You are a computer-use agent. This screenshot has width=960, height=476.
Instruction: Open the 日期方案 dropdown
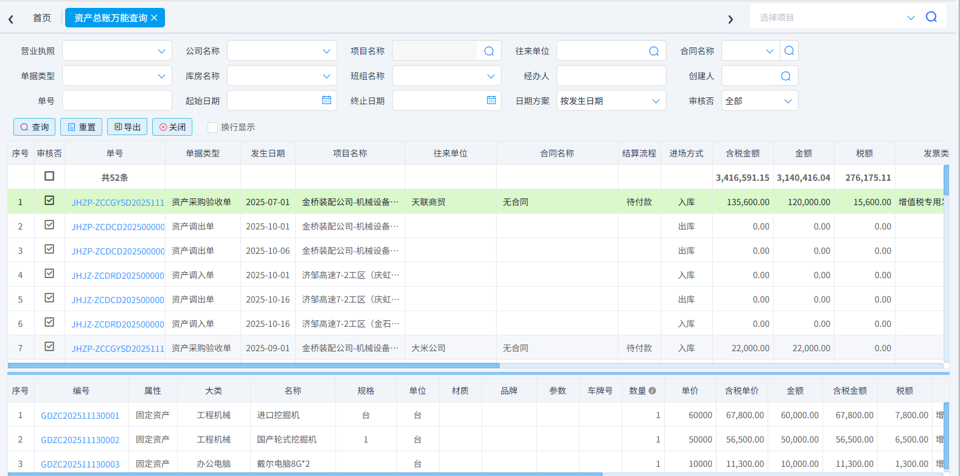point(656,101)
